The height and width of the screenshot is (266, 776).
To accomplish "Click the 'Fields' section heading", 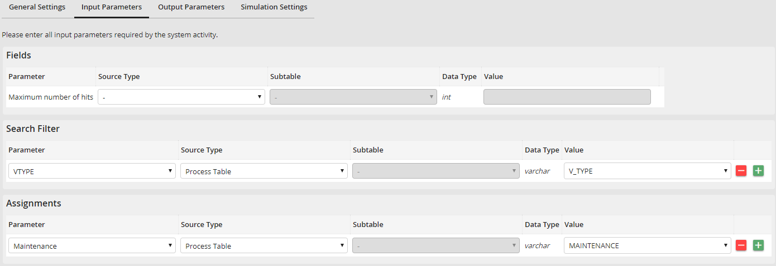I will [x=18, y=55].
